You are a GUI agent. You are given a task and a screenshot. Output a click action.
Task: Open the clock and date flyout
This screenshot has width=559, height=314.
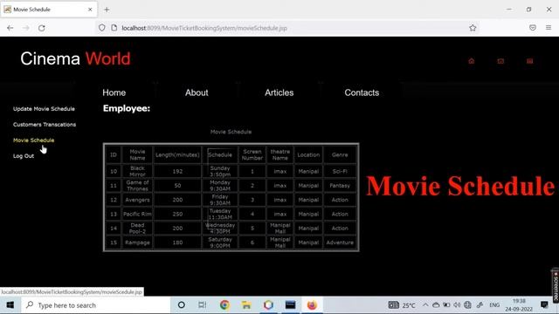click(520, 305)
